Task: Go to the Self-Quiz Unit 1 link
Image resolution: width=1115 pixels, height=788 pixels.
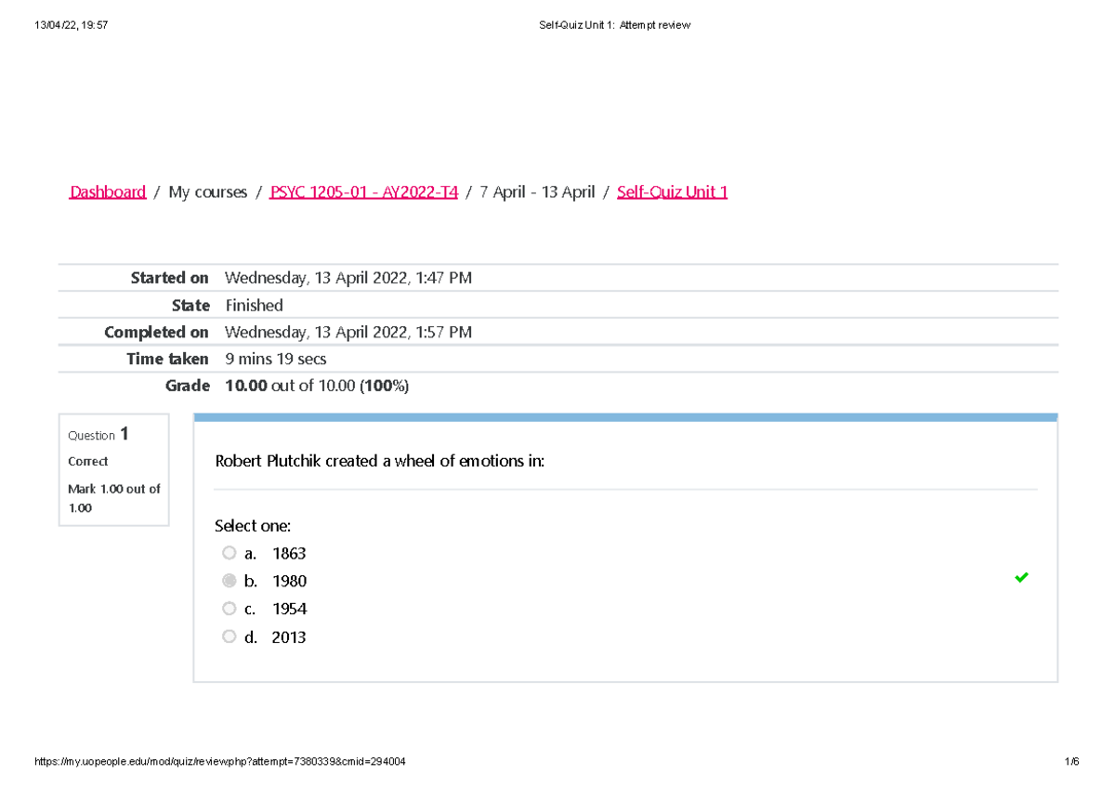Action: click(x=672, y=192)
